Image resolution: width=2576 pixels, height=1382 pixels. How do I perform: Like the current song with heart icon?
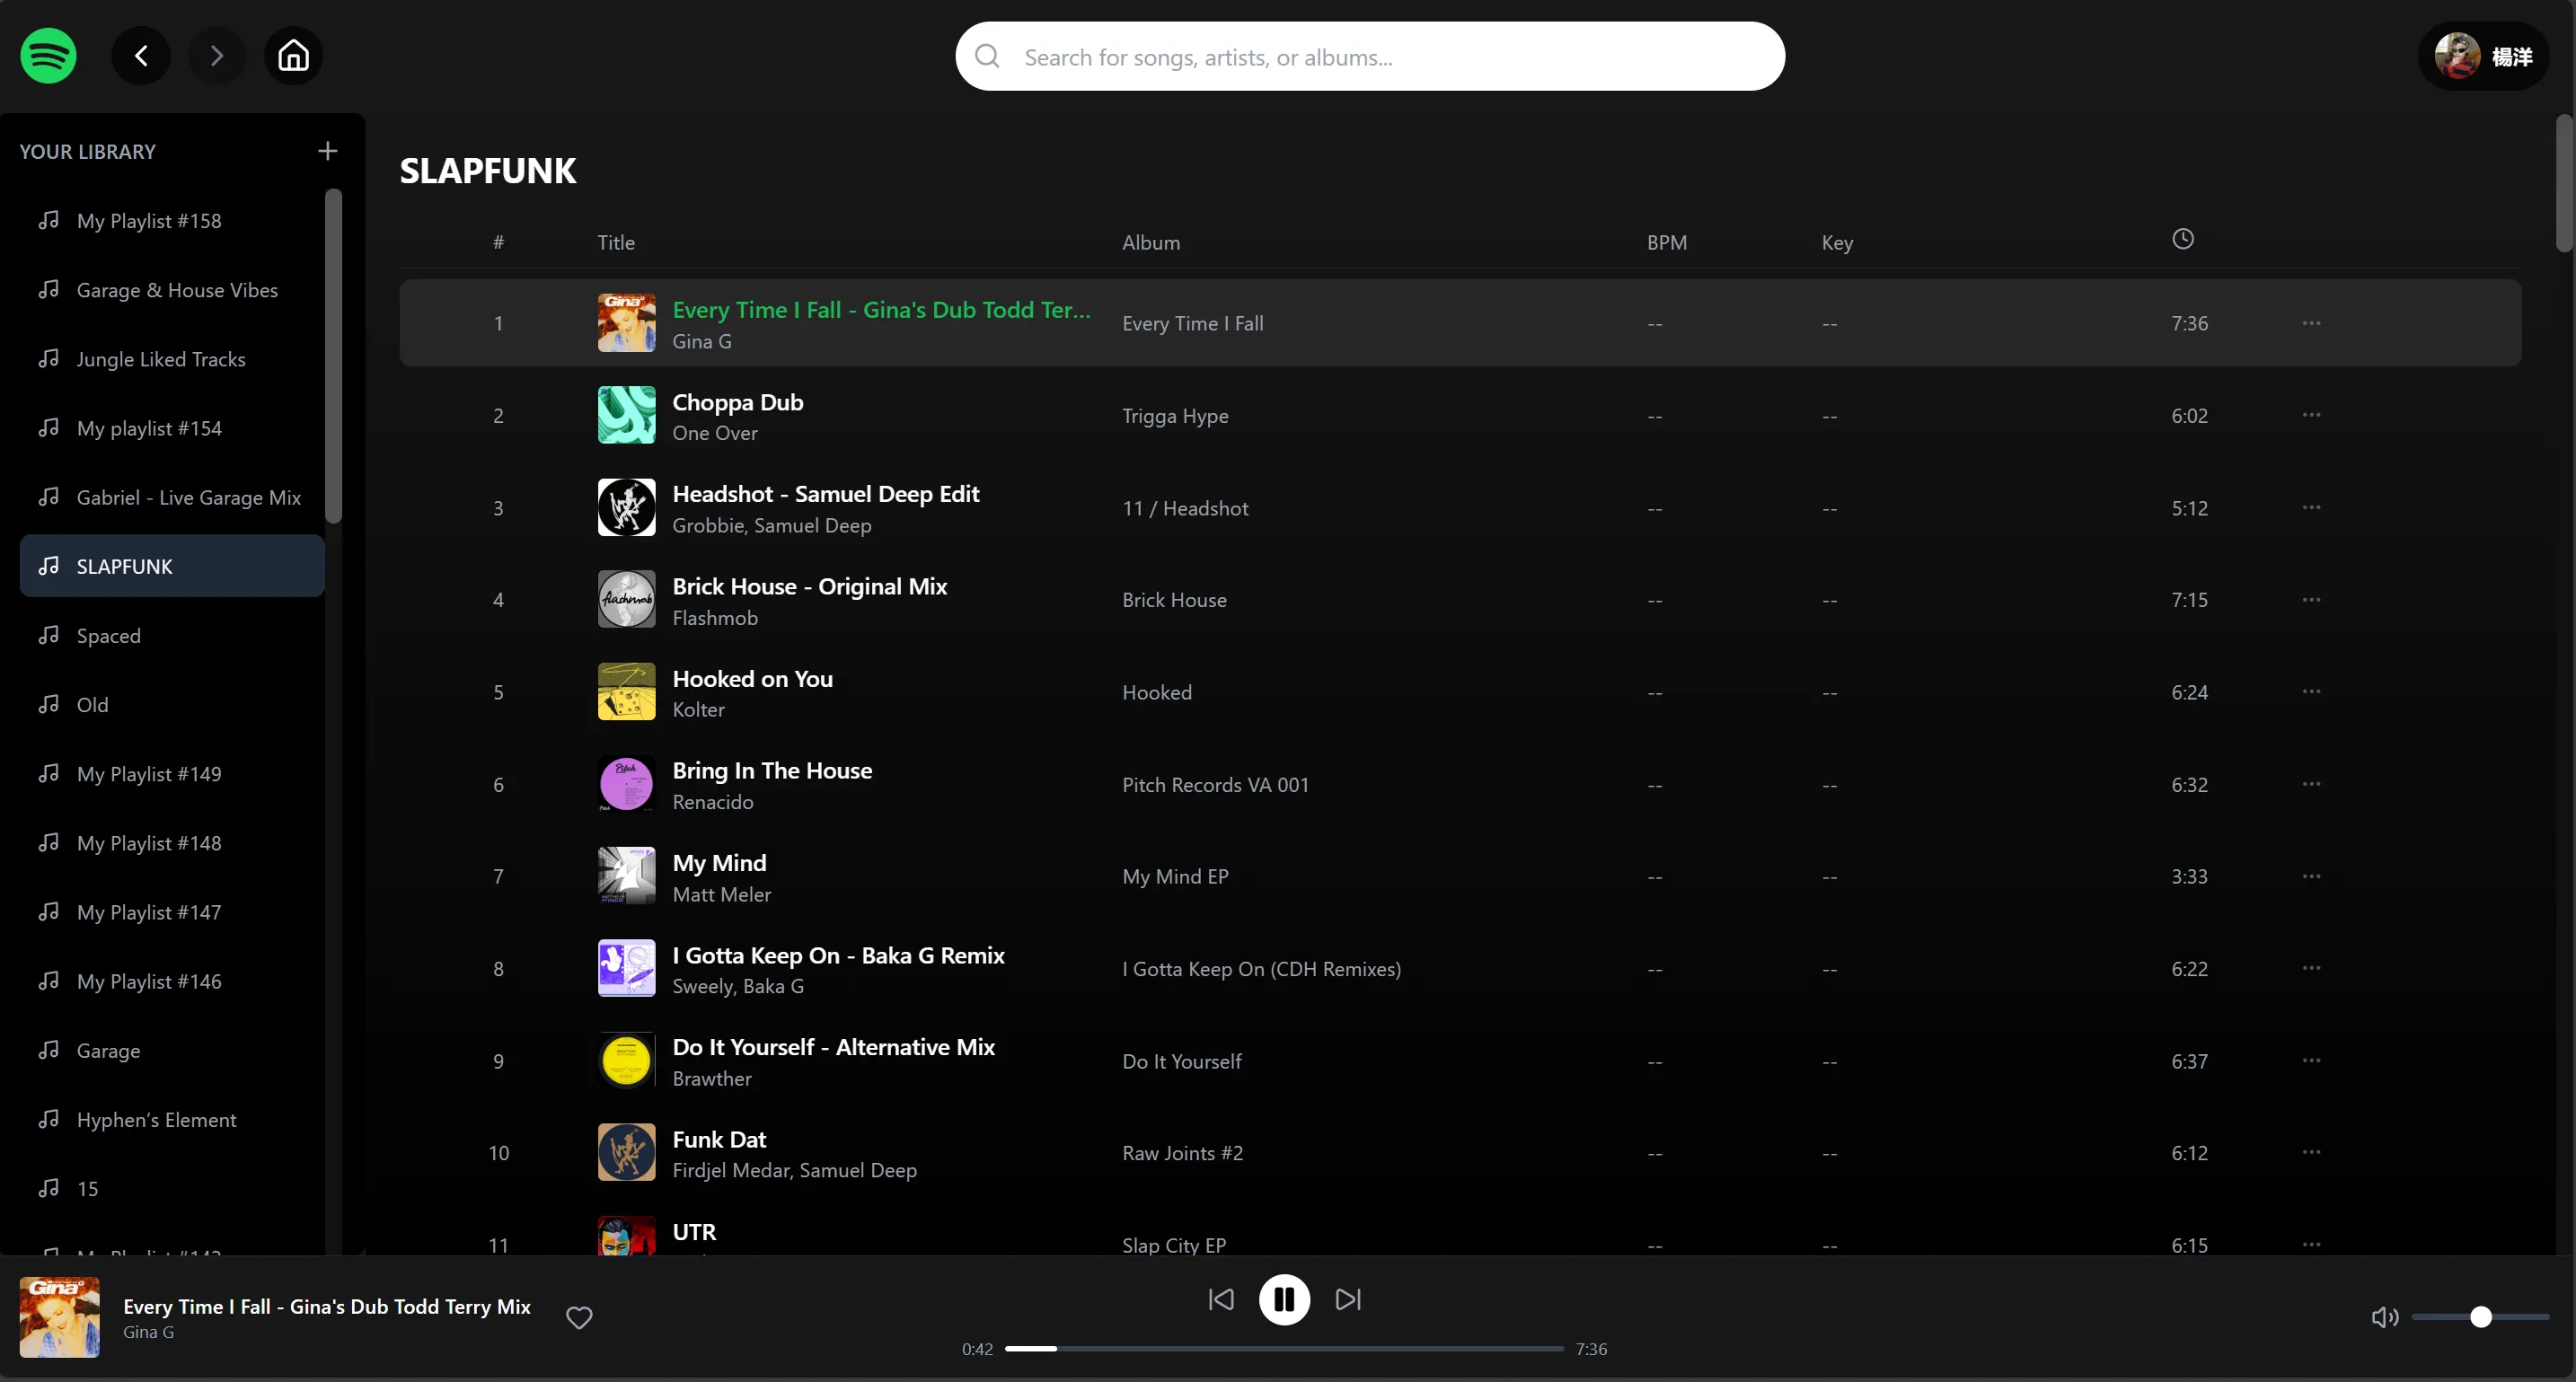579,1317
